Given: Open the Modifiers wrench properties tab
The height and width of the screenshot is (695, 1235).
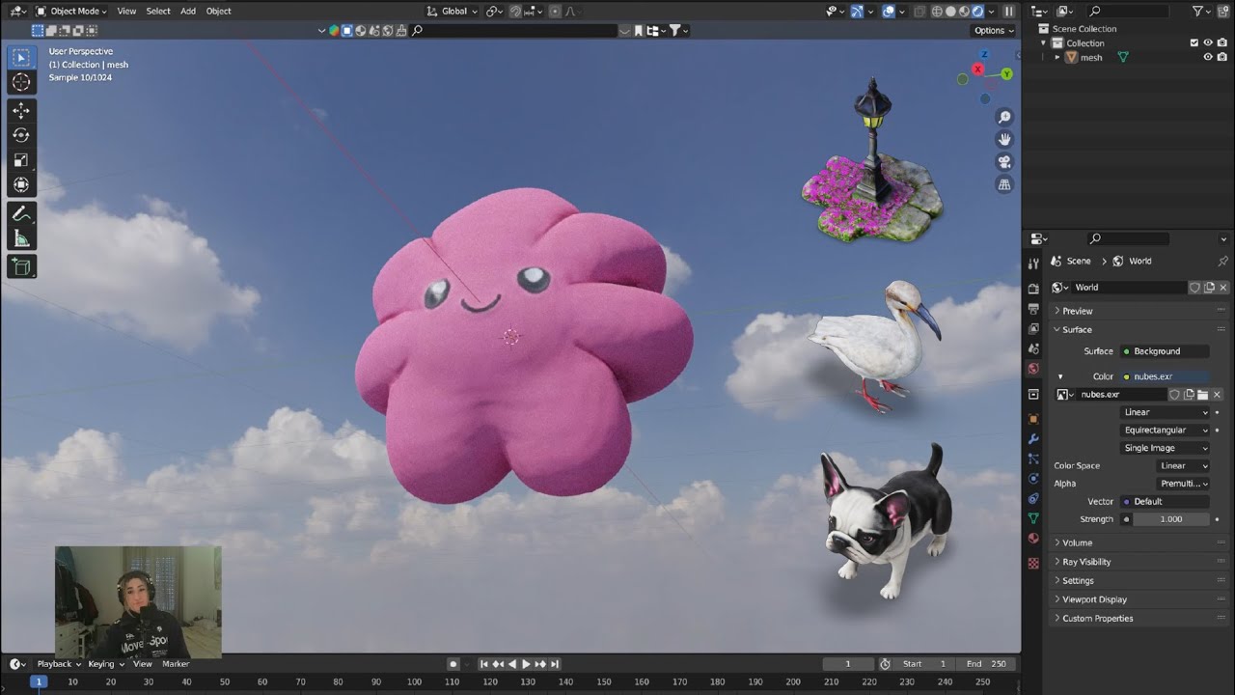Looking at the screenshot, I should tap(1033, 439).
